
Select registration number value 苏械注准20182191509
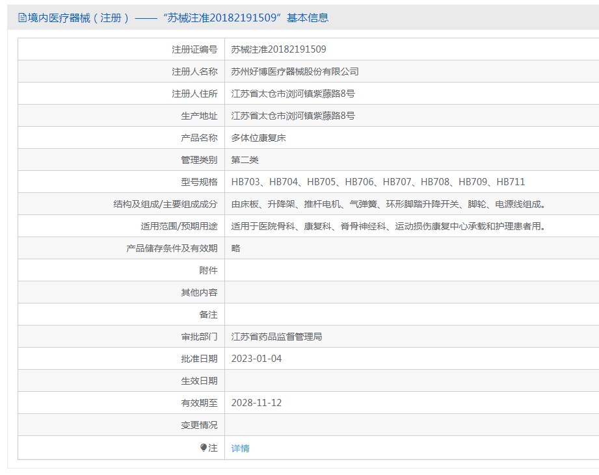click(278, 49)
